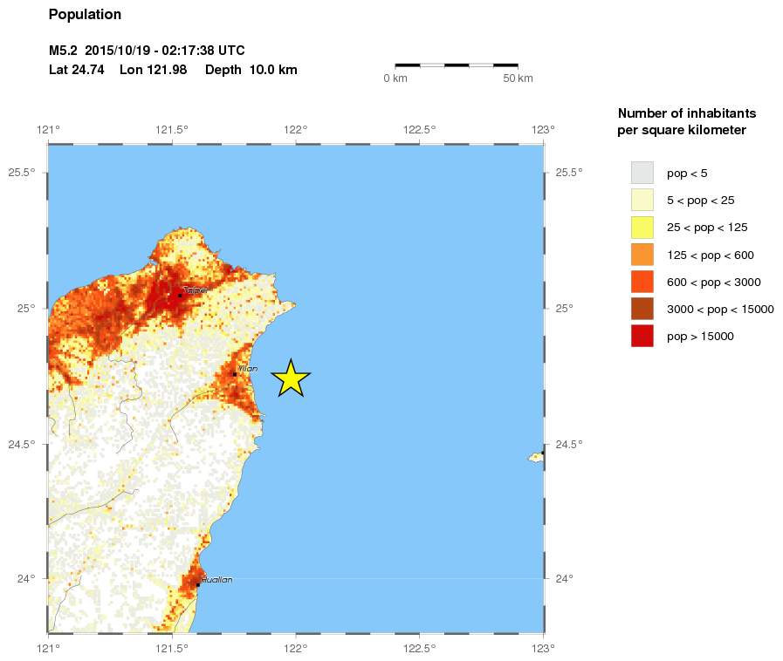Click the yellow epicenter star marker
Screen dimensions: 783x661
pos(291,378)
